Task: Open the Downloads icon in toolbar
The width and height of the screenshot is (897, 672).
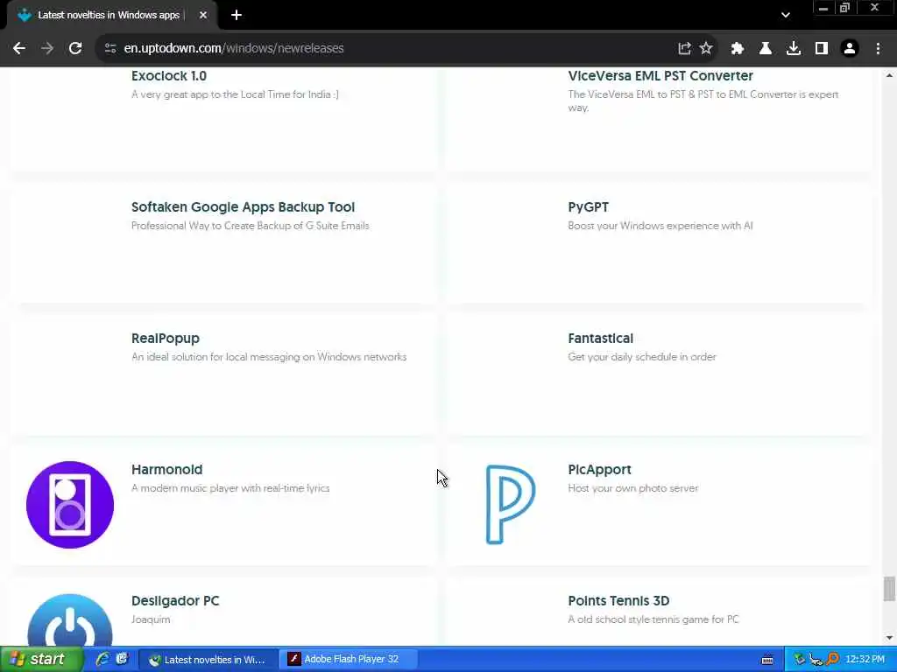Action: click(794, 49)
